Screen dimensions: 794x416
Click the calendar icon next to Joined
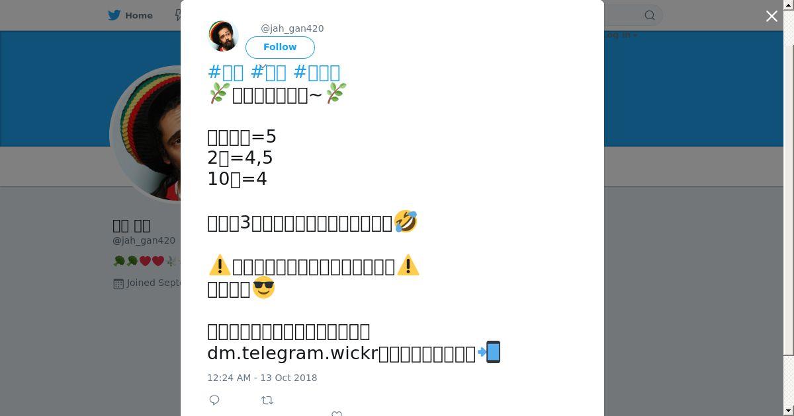point(118,283)
